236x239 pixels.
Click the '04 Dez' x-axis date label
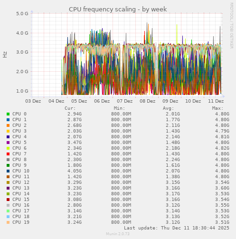(57, 101)
